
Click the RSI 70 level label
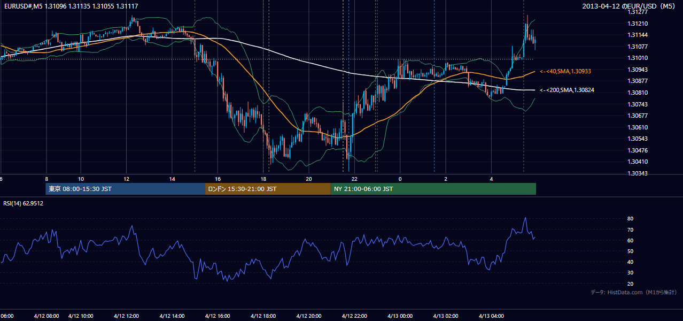tap(631, 230)
